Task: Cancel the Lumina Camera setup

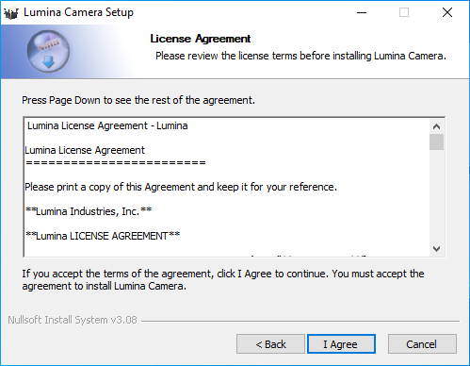Action: coord(422,344)
